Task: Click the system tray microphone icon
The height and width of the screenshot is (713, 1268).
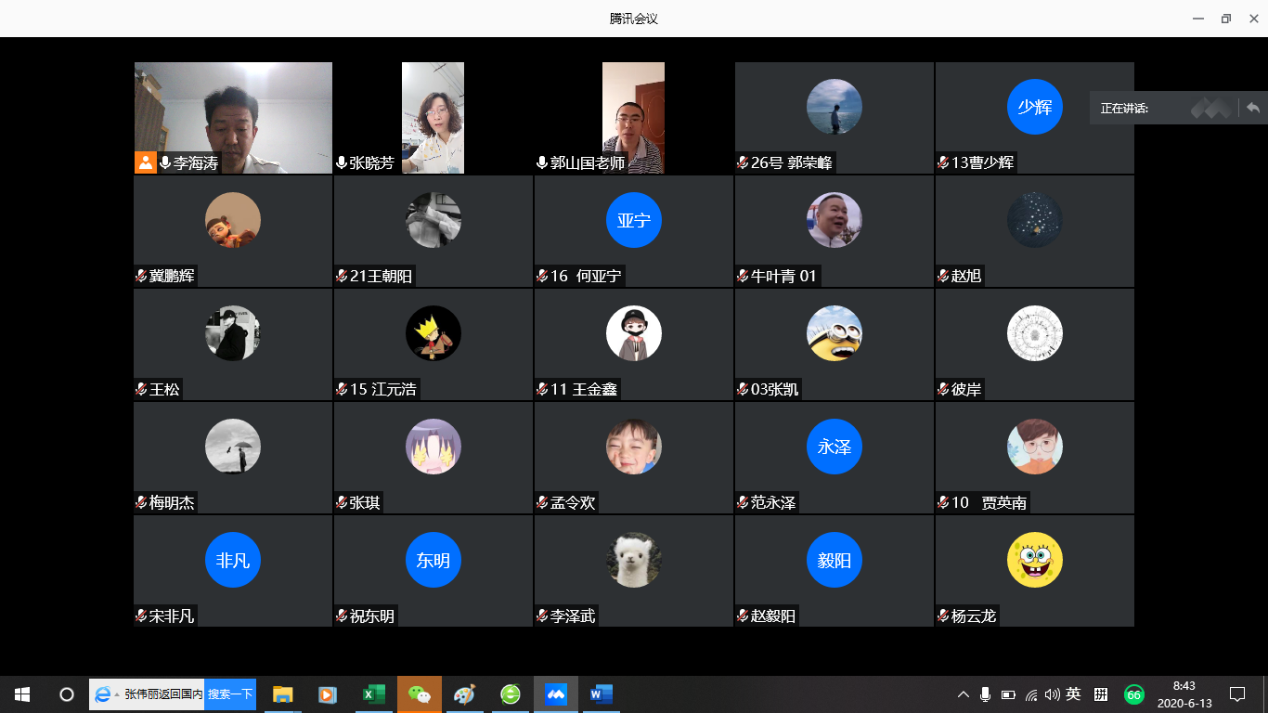Action: 985,694
